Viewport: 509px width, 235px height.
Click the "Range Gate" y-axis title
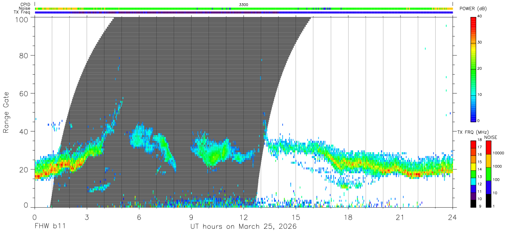[x=7, y=112]
